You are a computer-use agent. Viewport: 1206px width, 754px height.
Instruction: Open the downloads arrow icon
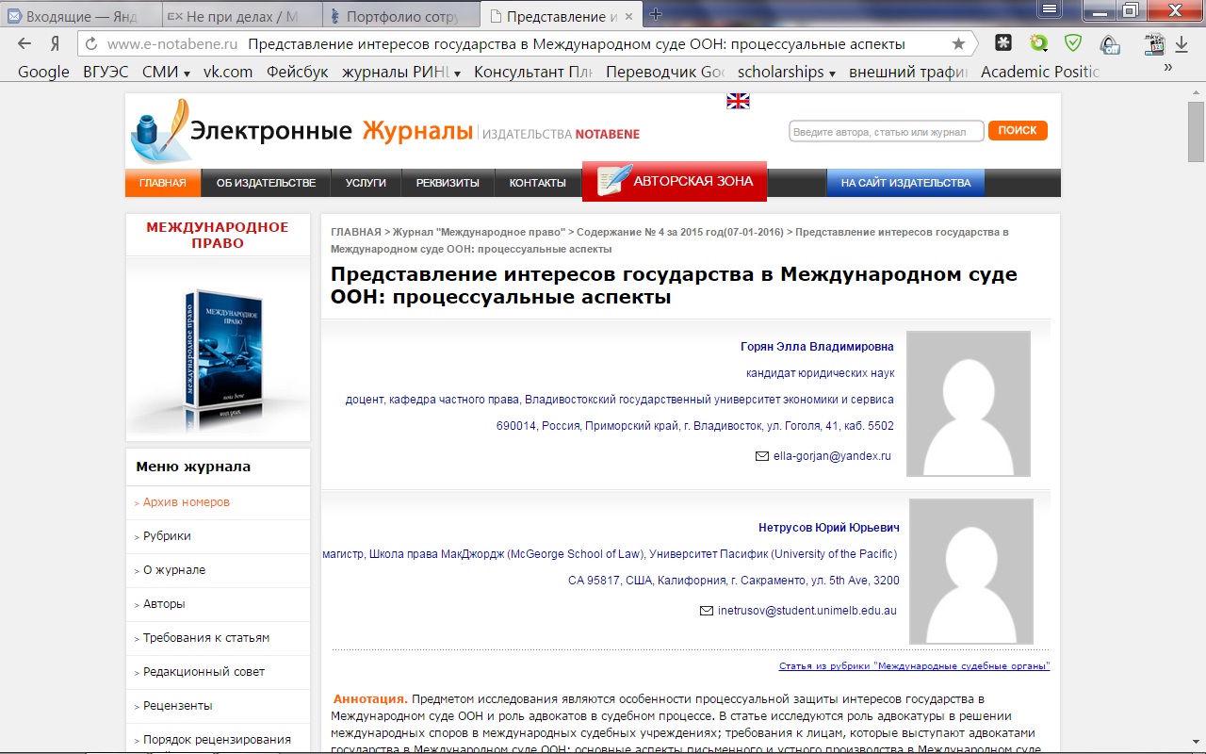pos(1182,44)
